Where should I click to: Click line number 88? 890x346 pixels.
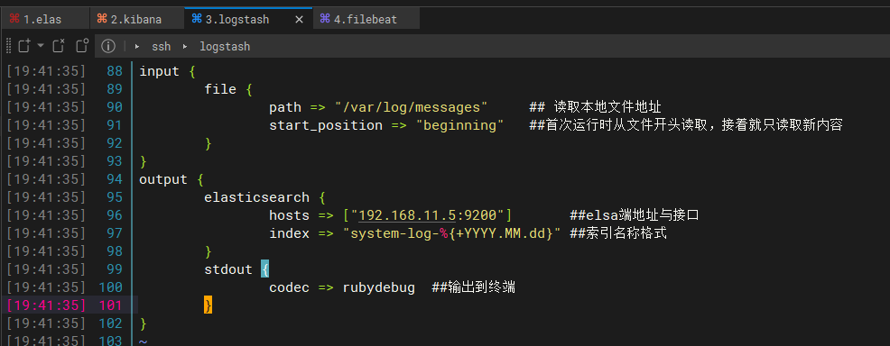tap(115, 71)
